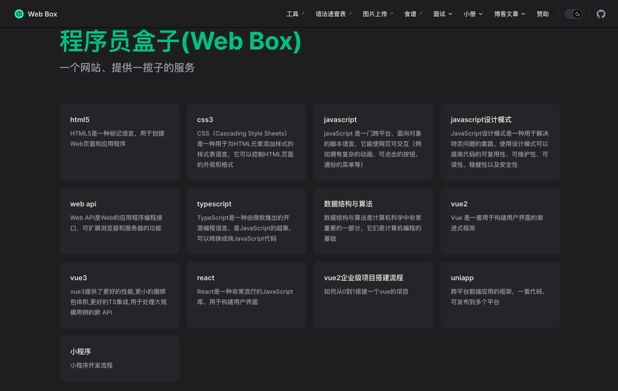Select the green logo in the navbar

pyautogui.click(x=19, y=13)
